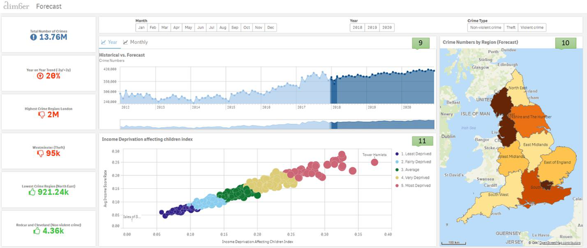Viewport: 587px width, 248px height.
Task: Click the Climber logo in the header
Action: point(16,6)
